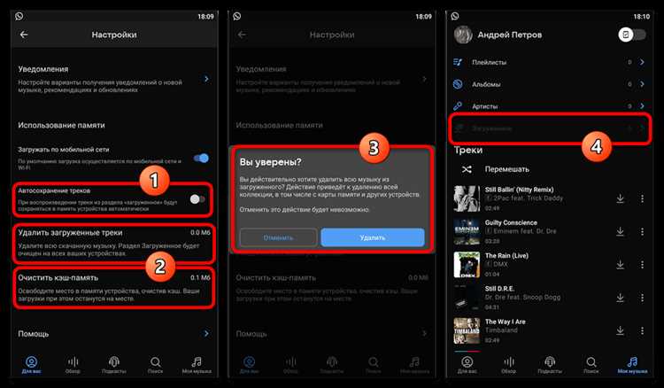Click Уведомления heading on first Настройки screen

coord(43,69)
